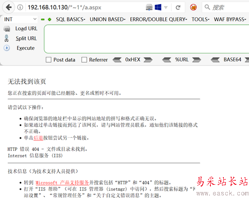Click the Load URL icon

pos(7,29)
